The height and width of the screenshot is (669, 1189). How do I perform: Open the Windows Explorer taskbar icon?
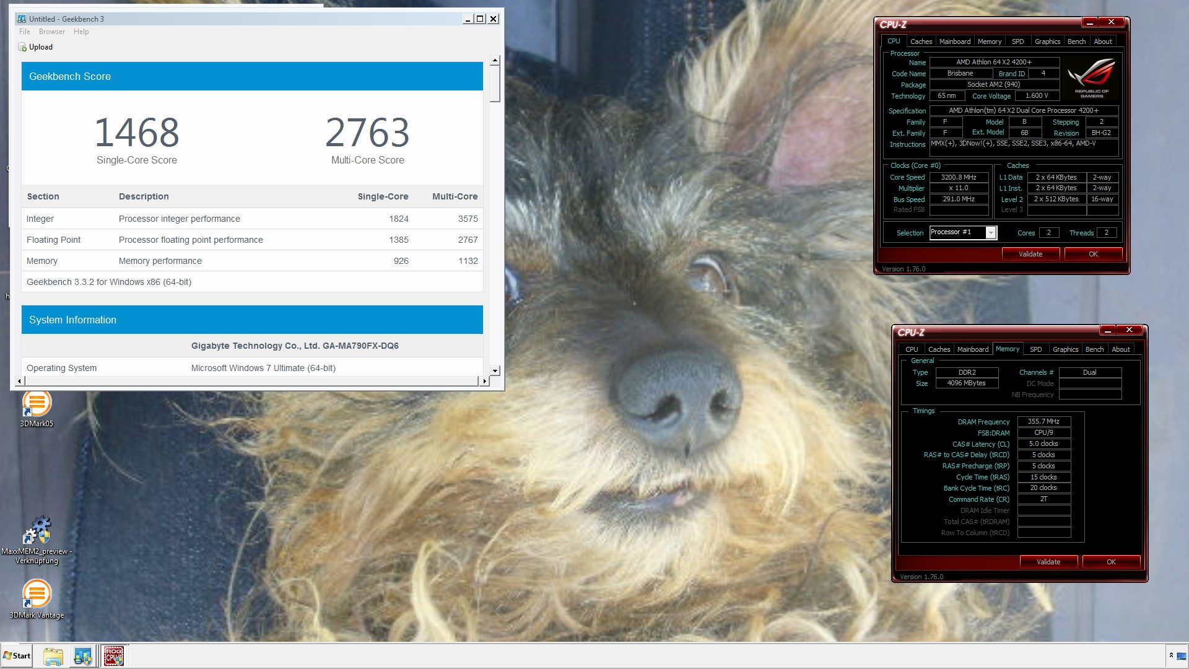click(53, 656)
